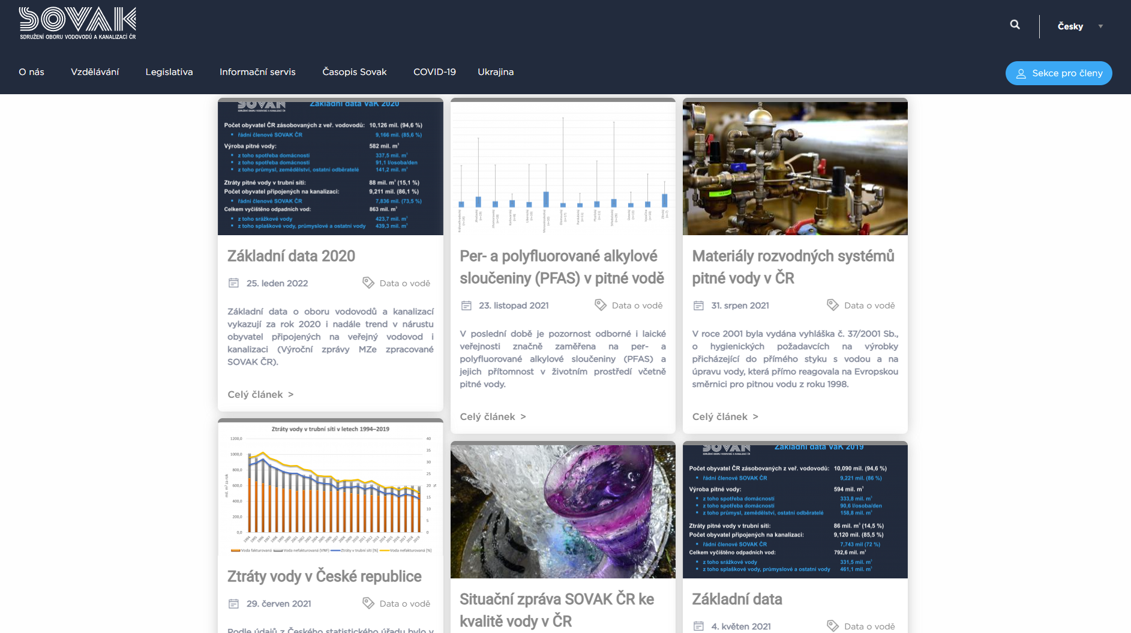Screen dimensions: 1131x633
Task: Open Materiály rozvodných systémů article title
Action: point(793,267)
